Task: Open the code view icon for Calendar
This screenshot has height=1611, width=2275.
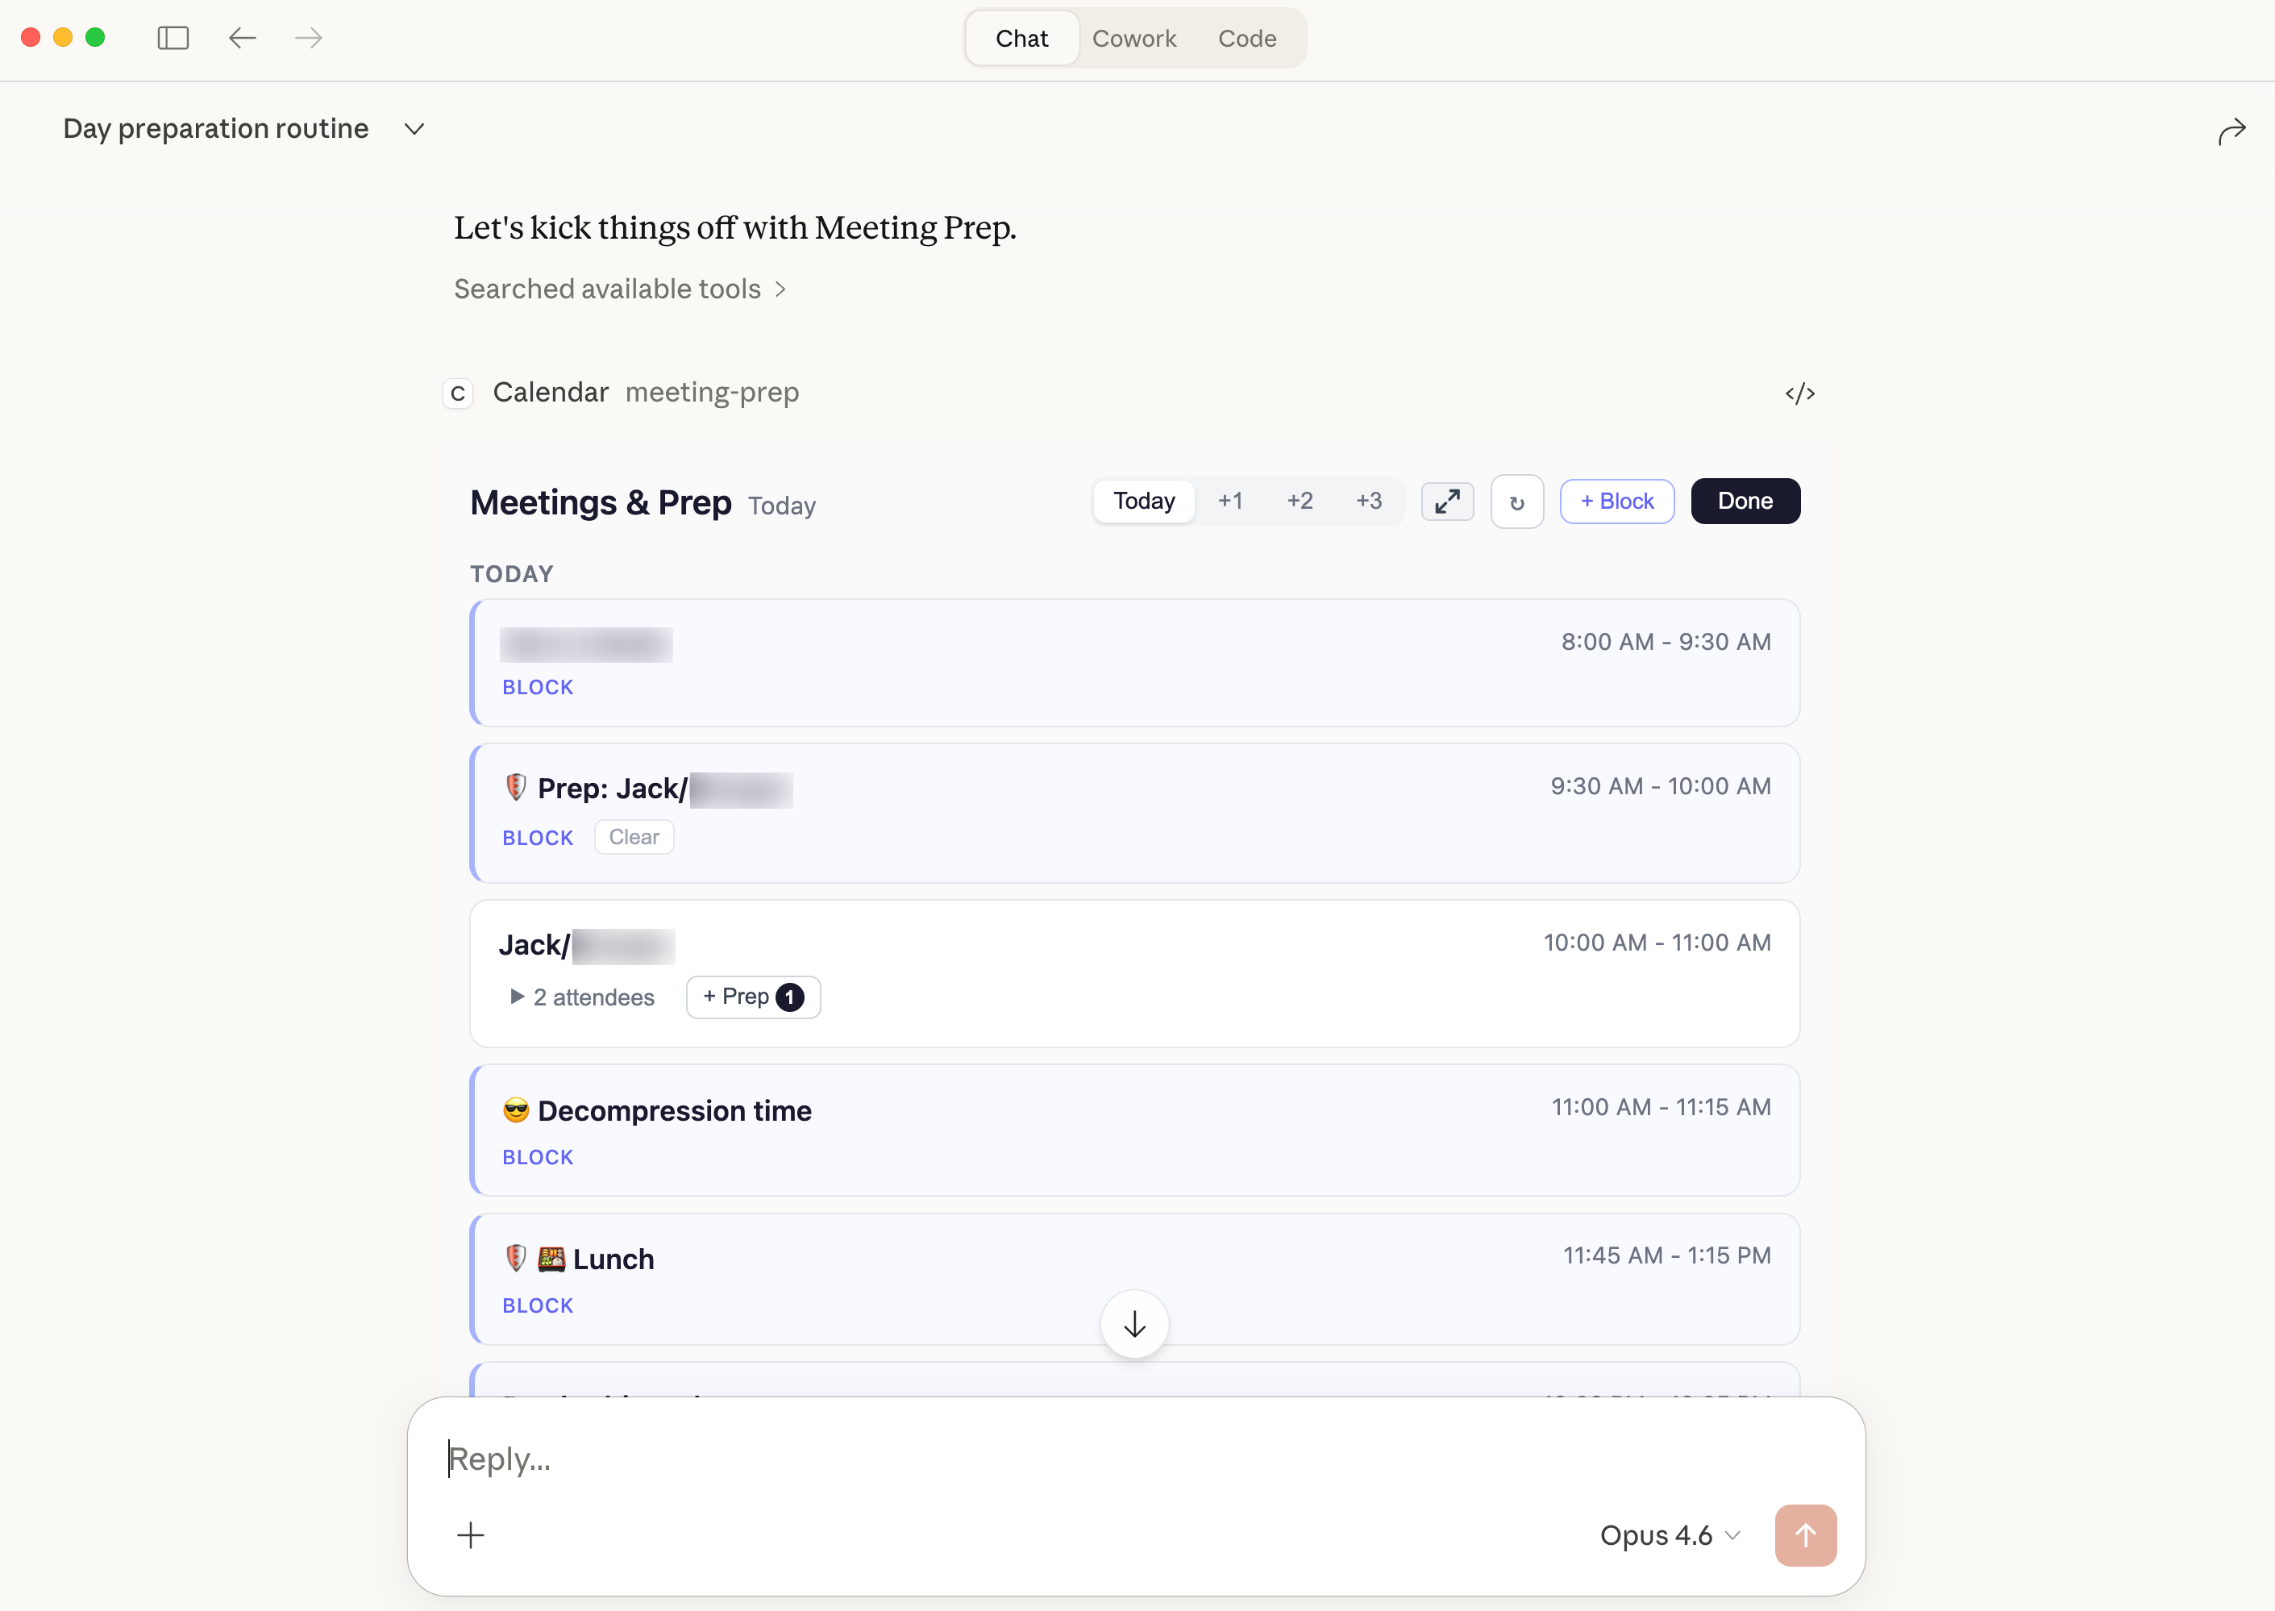Action: point(1799,393)
